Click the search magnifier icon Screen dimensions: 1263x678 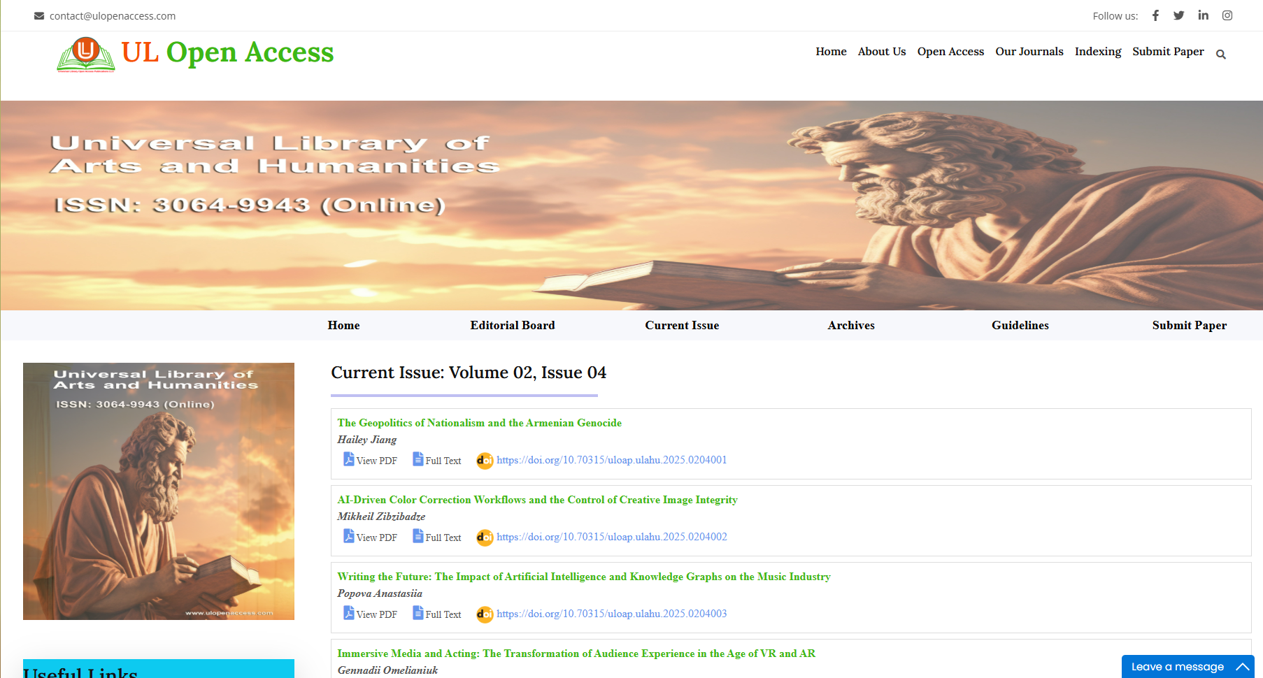click(x=1221, y=55)
